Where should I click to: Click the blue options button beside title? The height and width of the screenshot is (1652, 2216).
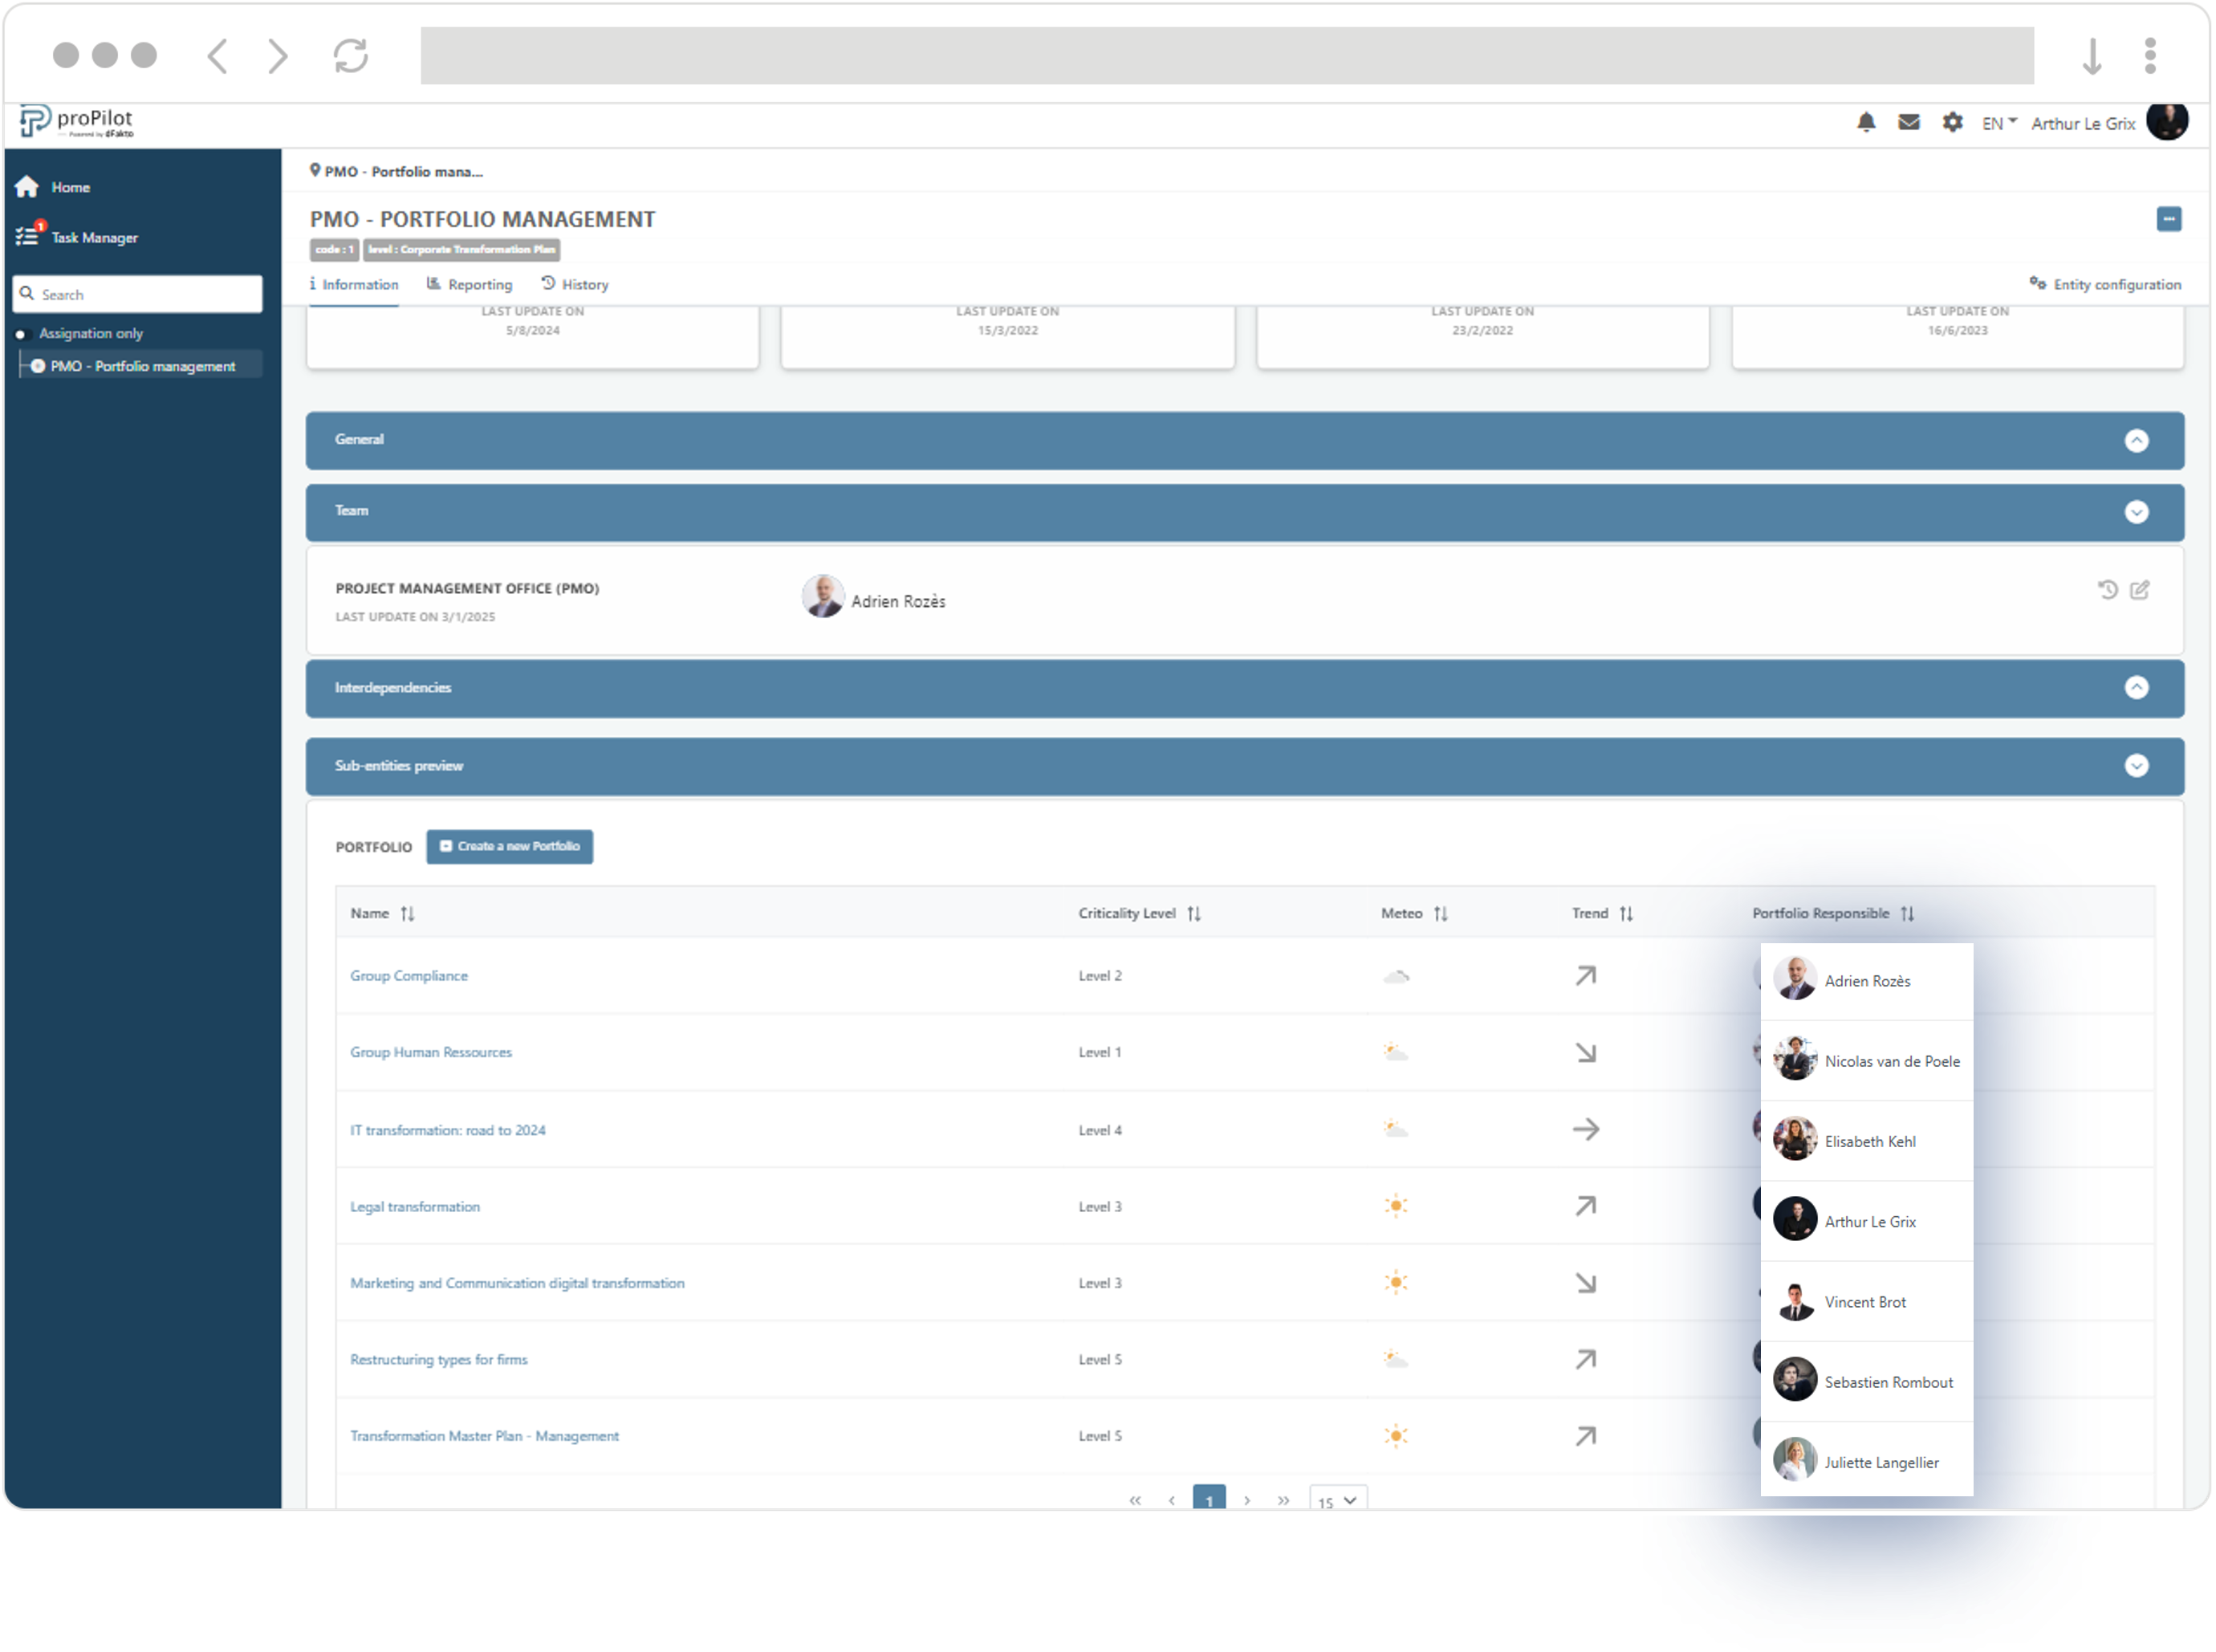click(2169, 219)
